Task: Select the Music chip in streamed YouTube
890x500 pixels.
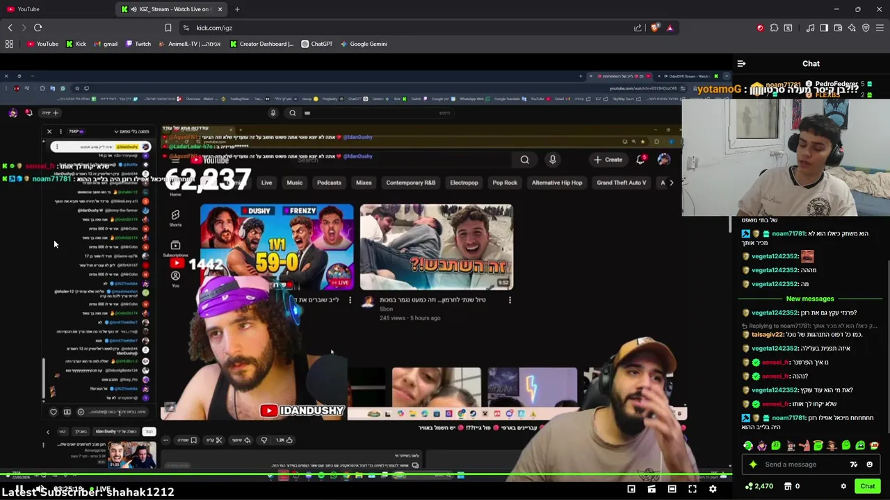Action: pos(294,183)
